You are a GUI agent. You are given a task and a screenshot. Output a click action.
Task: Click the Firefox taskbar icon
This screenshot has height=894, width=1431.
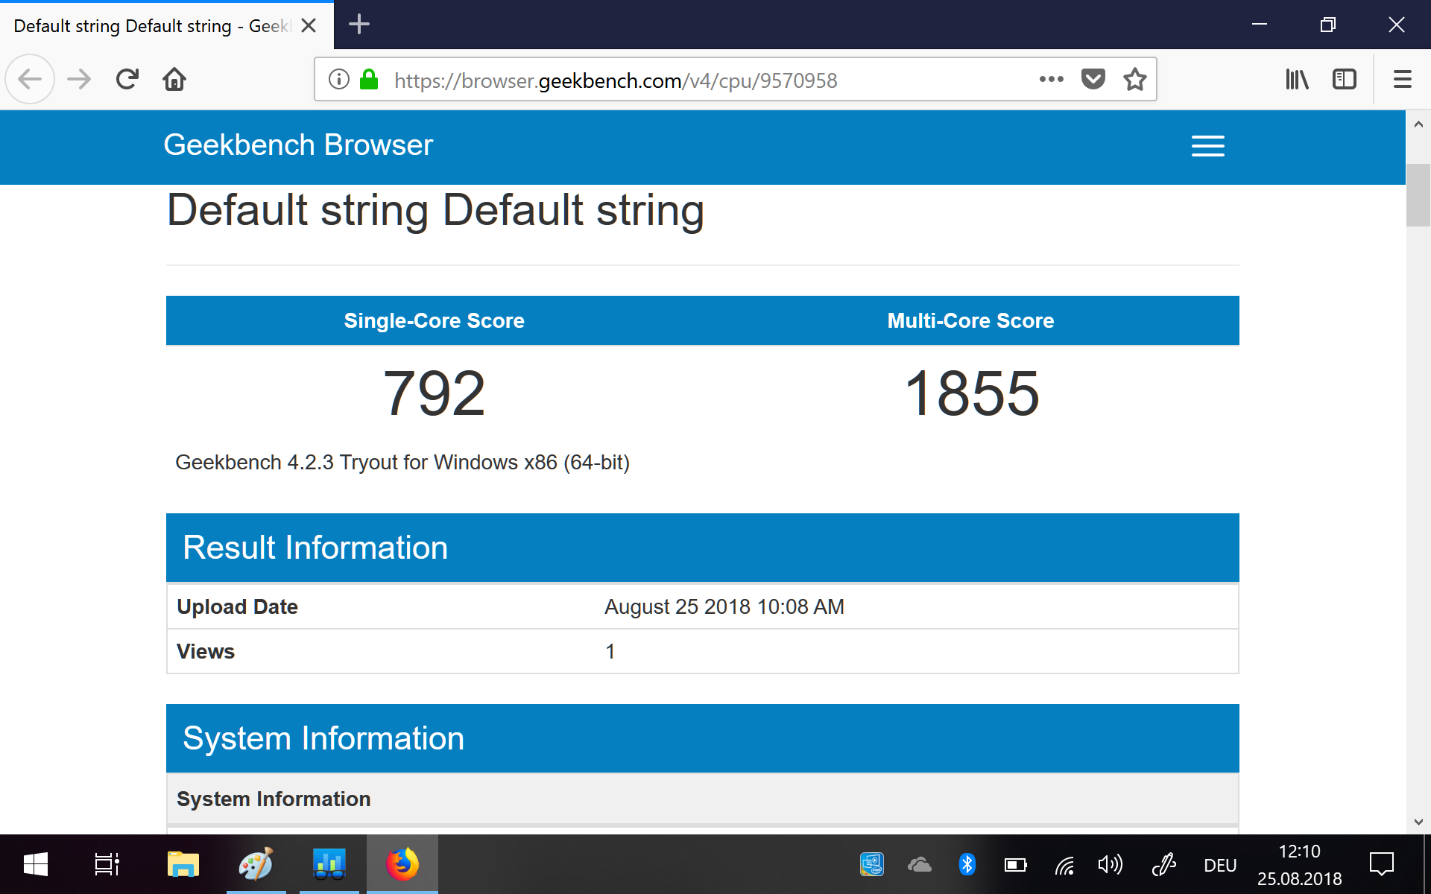402,864
